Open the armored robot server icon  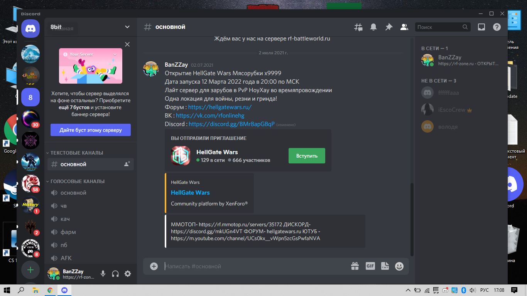click(30, 162)
